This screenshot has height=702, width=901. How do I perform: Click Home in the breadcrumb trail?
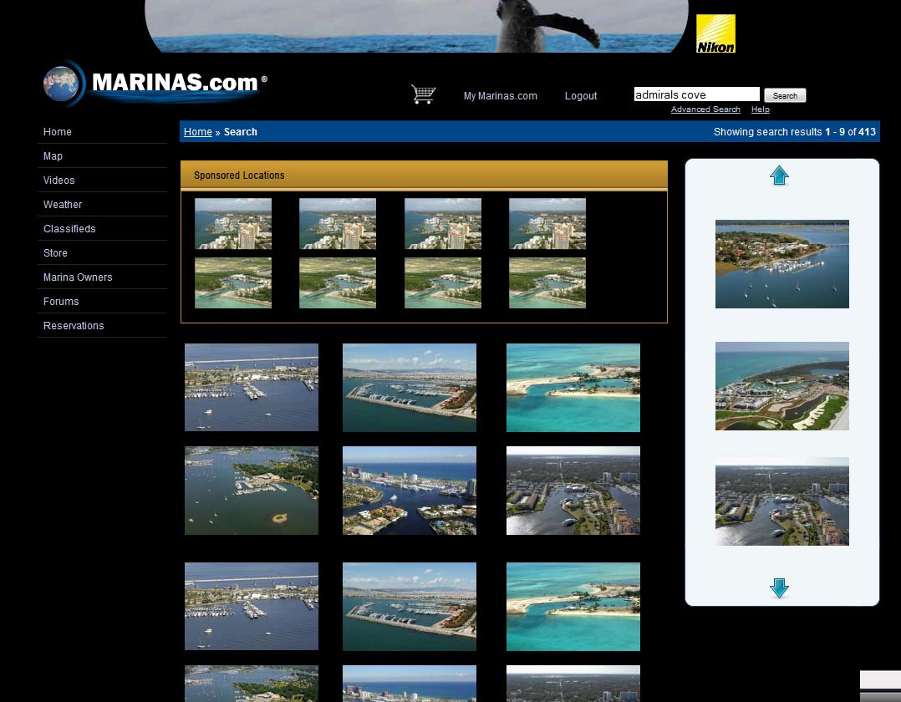pyautogui.click(x=198, y=132)
